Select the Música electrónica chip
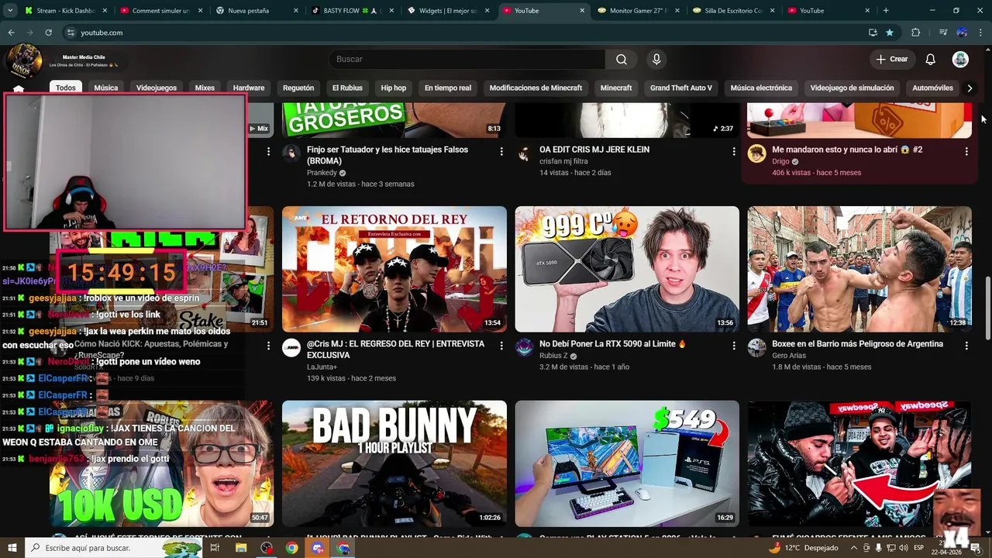Image resolution: width=992 pixels, height=558 pixels. pyautogui.click(x=761, y=88)
